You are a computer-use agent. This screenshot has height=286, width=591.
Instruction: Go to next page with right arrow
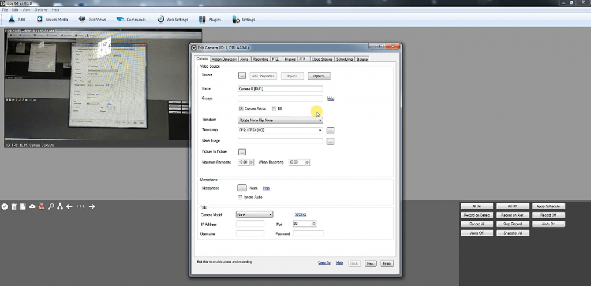pyautogui.click(x=92, y=207)
